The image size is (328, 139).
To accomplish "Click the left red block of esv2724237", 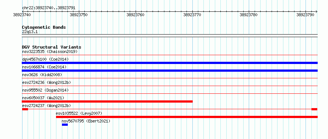I will [x=25, y=109].
